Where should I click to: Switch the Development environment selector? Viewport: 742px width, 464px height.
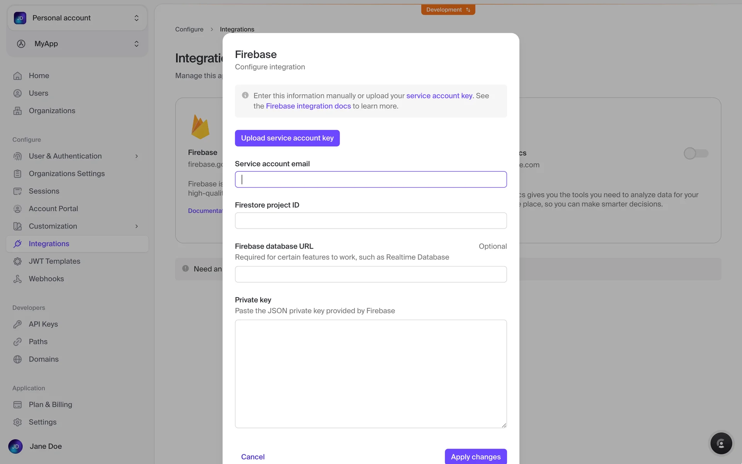448,10
